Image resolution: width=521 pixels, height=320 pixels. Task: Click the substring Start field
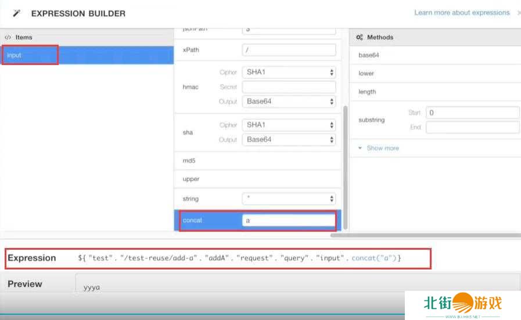472,113
